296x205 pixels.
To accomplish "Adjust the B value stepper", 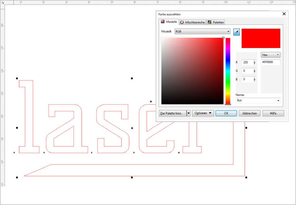I will coord(254,79).
